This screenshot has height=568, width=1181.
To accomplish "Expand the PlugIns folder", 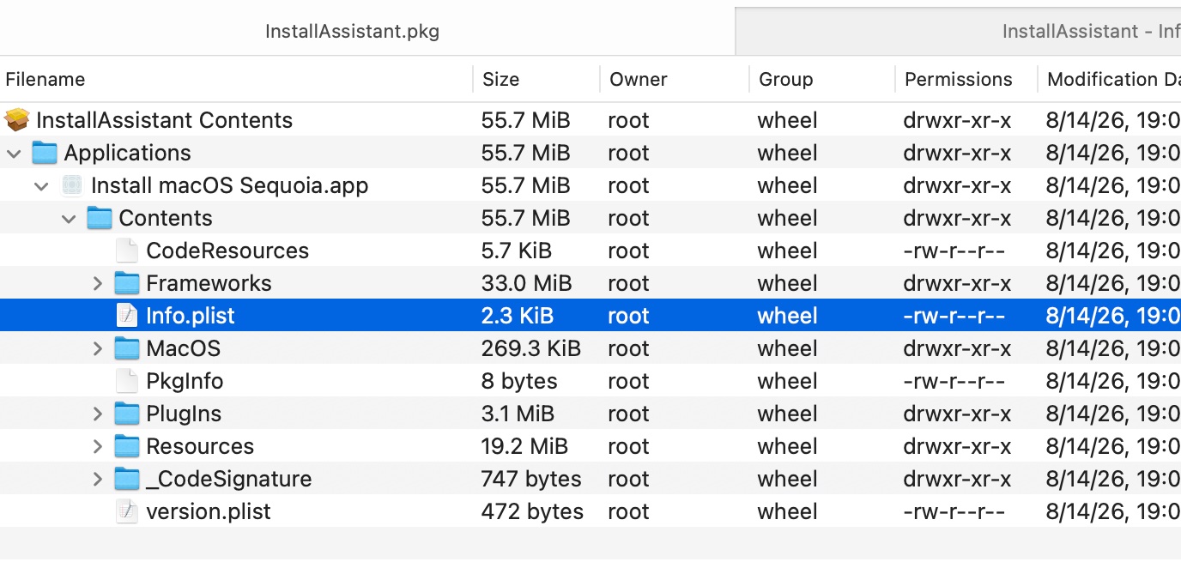I will 98,414.
